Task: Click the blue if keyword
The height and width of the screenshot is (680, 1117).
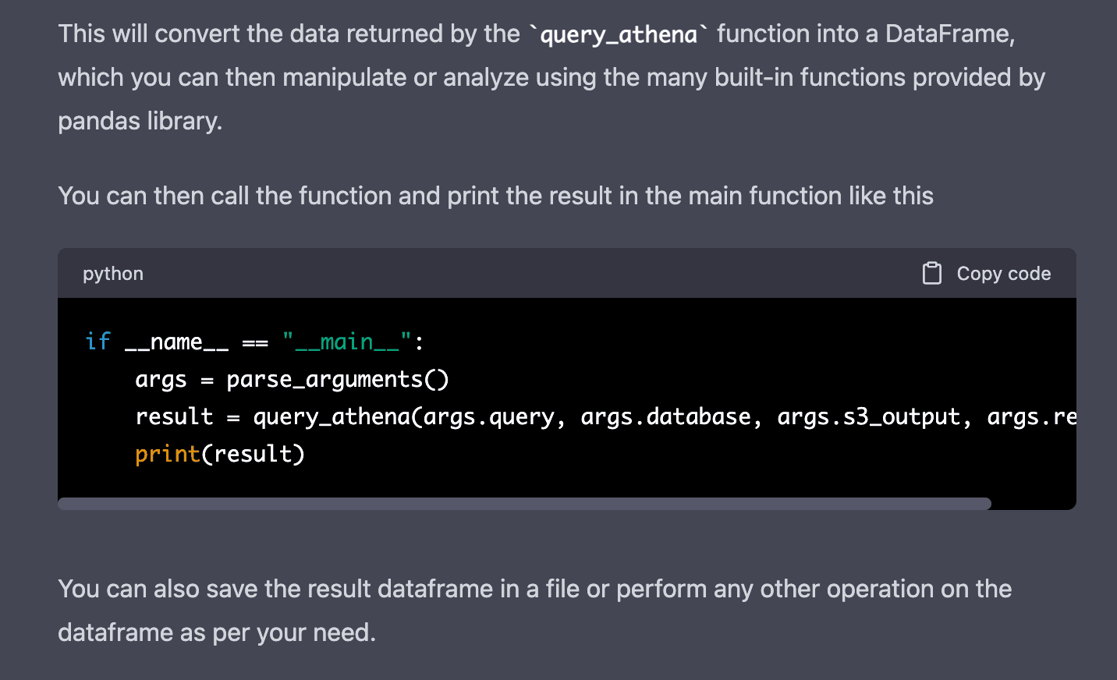Action: [x=98, y=342]
